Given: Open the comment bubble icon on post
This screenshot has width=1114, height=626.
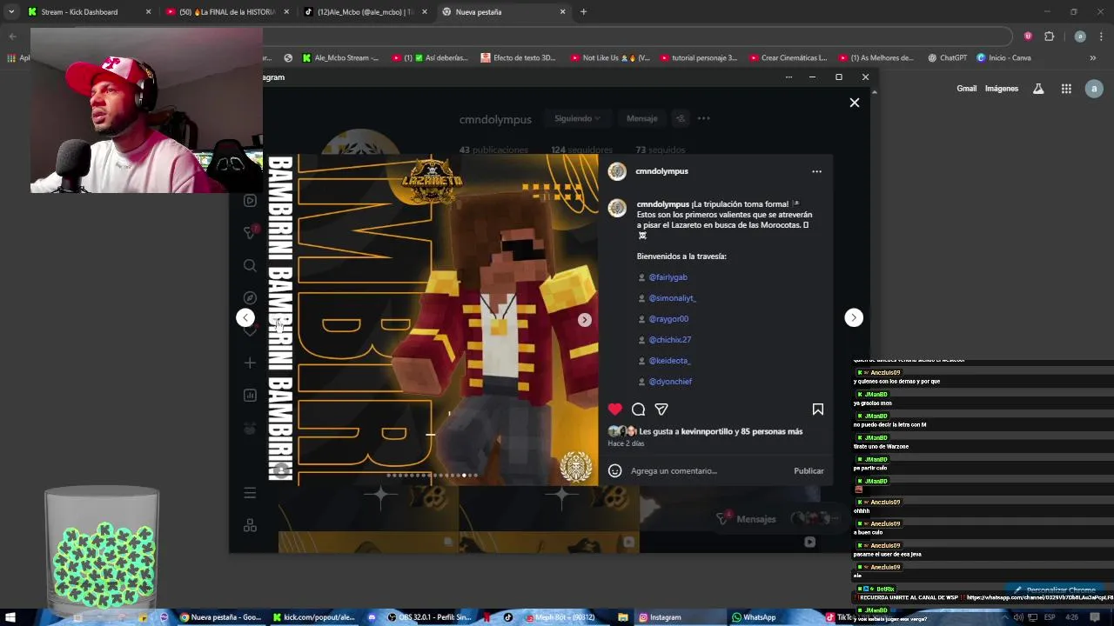Looking at the screenshot, I should tap(638, 409).
